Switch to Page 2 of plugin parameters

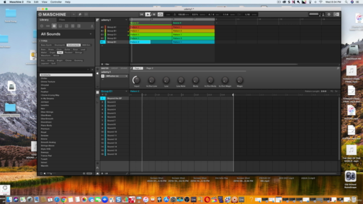pos(150,68)
